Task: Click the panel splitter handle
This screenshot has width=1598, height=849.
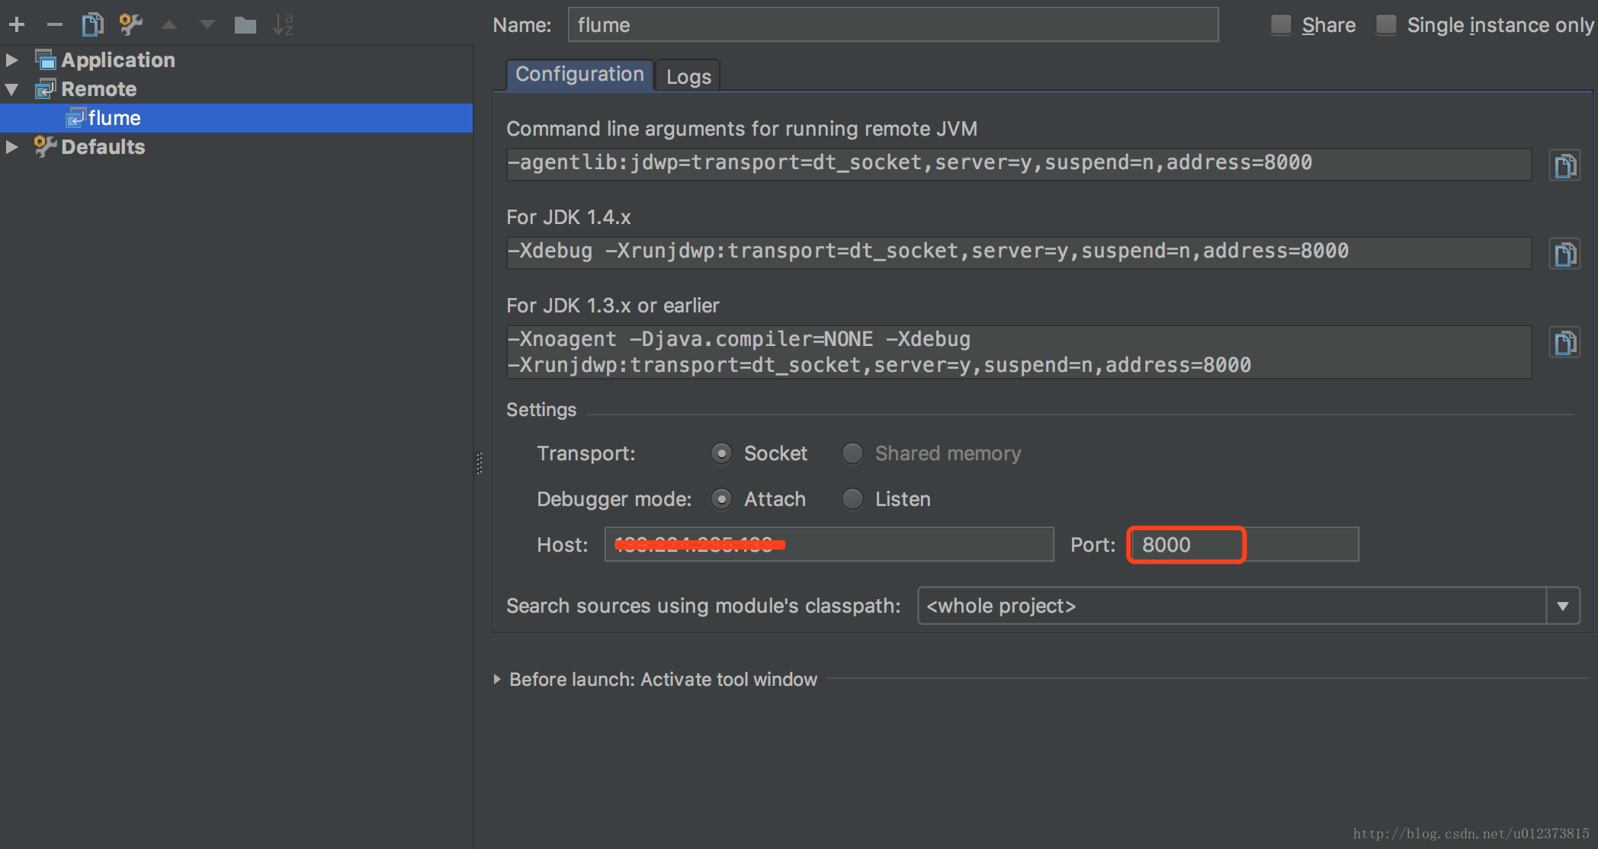Action: [x=480, y=463]
